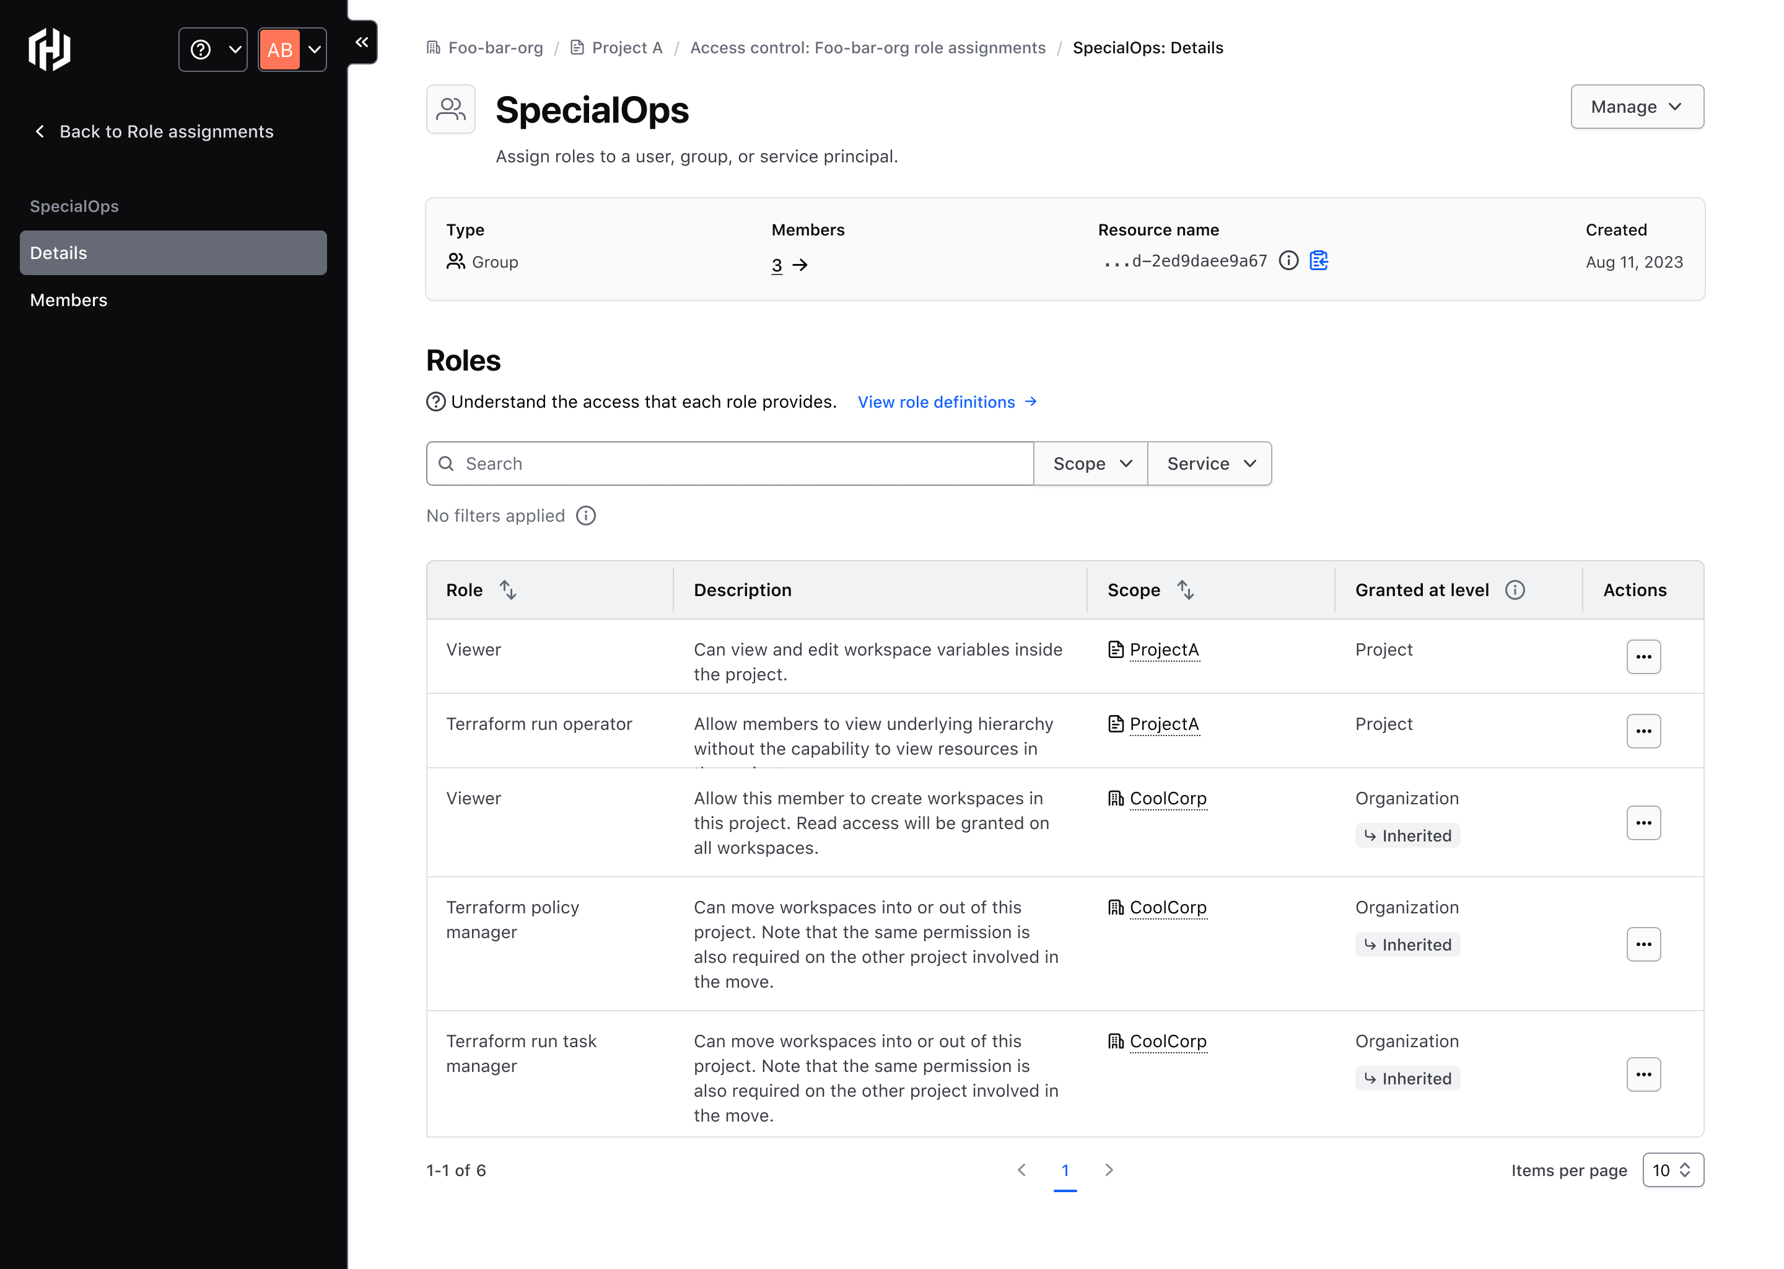Navigate to Project A breadcrumb
Image resolution: width=1784 pixels, height=1269 pixels.
click(616, 48)
